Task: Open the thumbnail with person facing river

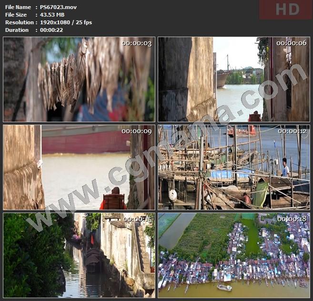Action: click(x=79, y=167)
